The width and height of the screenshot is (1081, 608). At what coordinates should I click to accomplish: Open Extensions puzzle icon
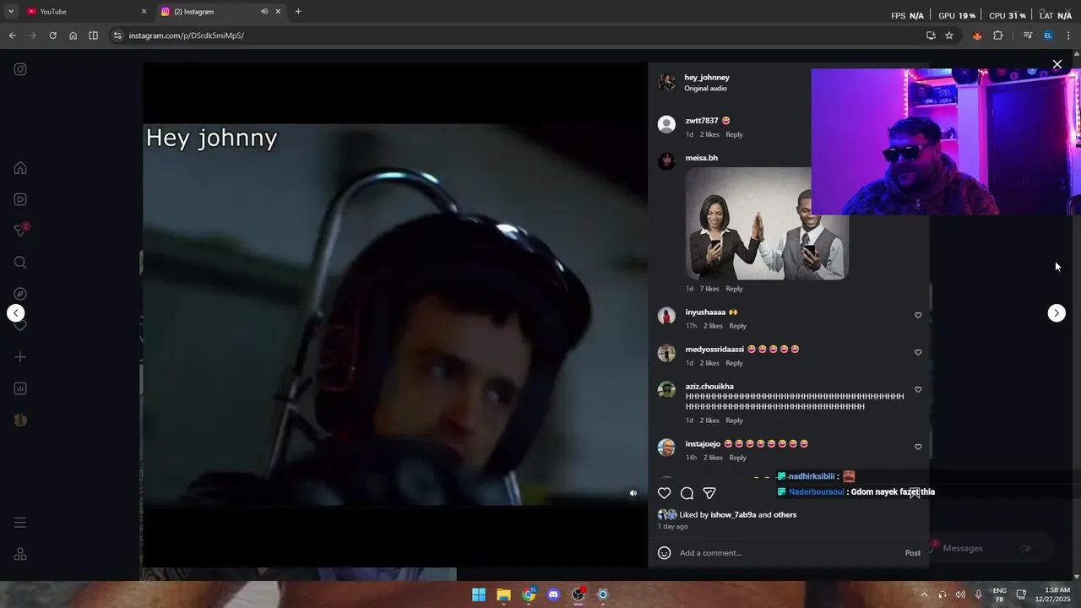point(997,35)
